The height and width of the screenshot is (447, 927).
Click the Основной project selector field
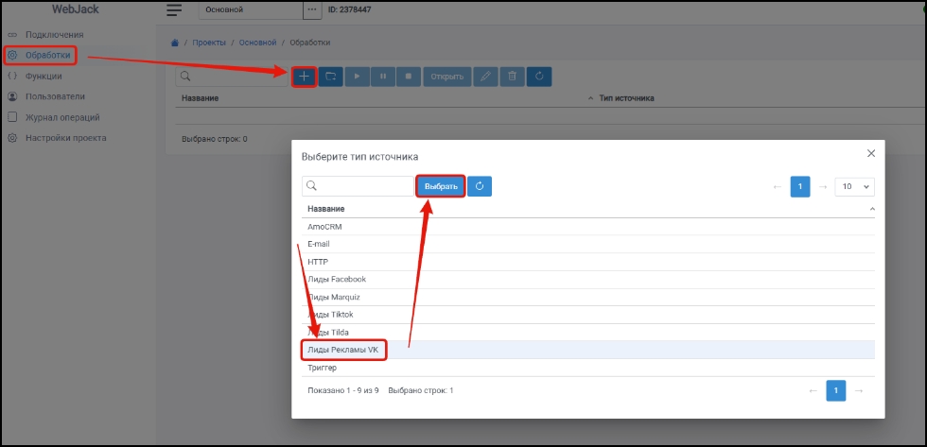pos(251,9)
